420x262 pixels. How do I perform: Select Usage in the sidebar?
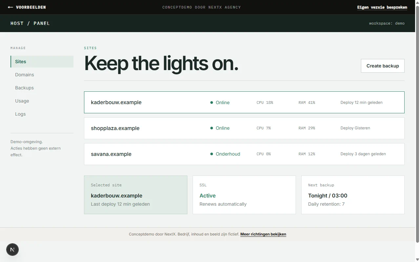[42, 101]
